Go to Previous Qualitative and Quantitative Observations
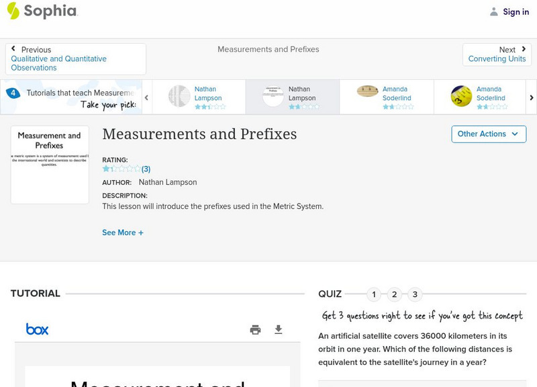 point(75,59)
